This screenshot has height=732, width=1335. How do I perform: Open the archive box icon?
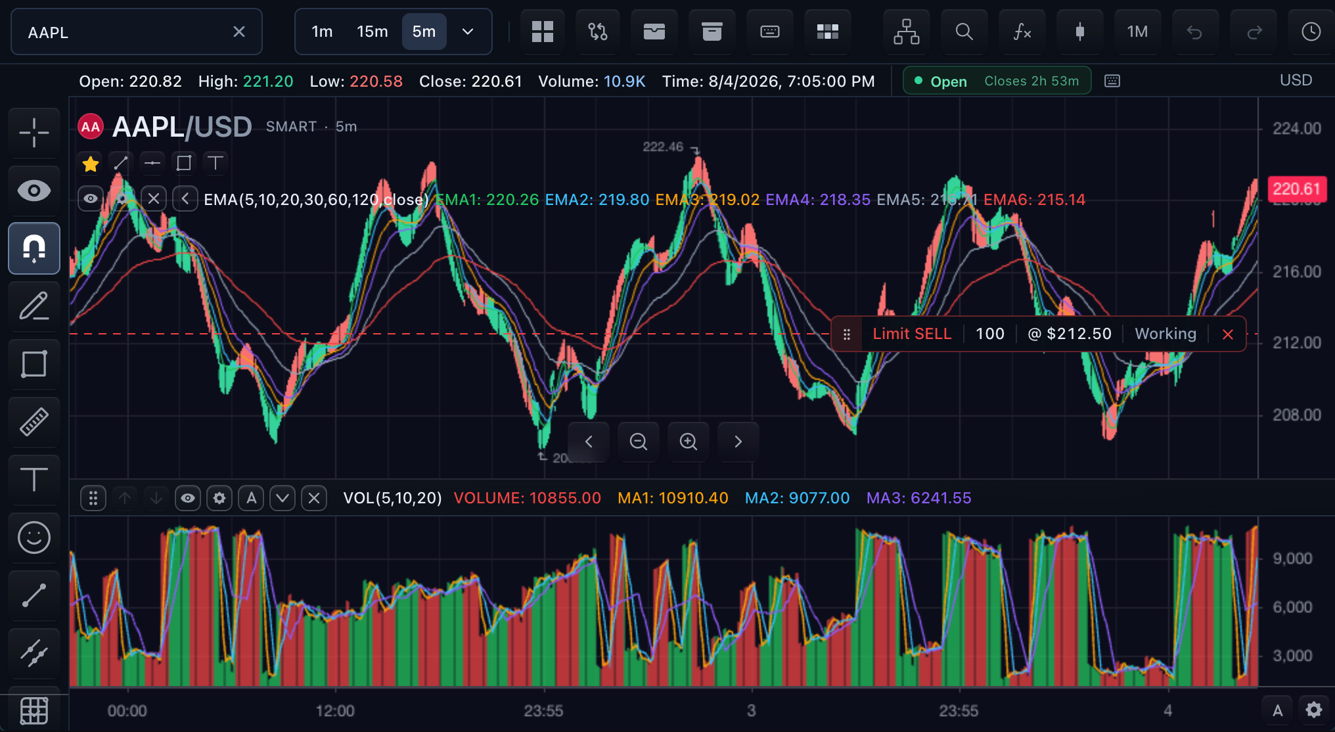point(712,32)
